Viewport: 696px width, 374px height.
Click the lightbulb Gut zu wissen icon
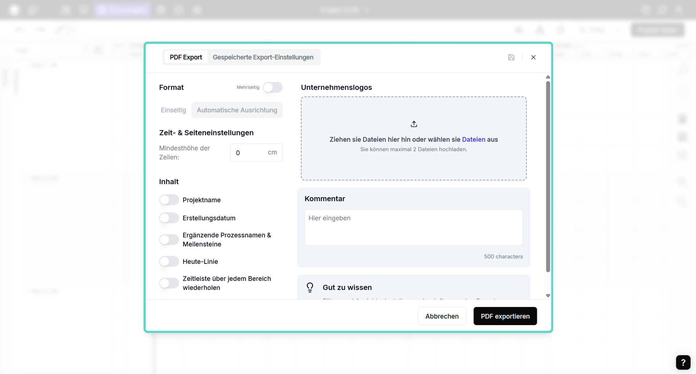[310, 287]
